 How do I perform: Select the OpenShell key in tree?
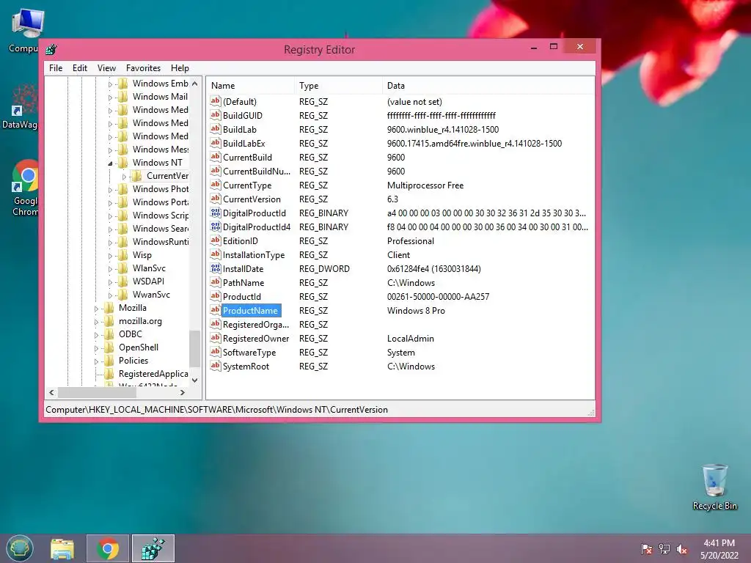(139, 347)
